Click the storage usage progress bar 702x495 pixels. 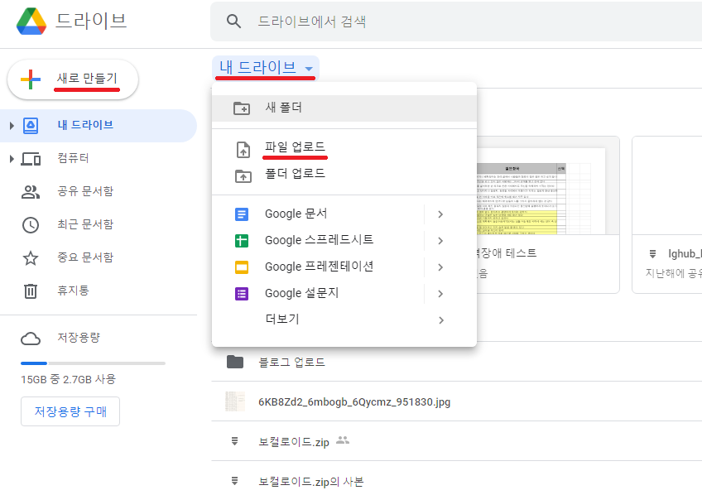click(93, 363)
